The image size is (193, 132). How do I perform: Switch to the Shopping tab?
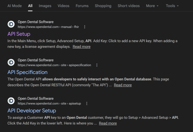point(103,6)
